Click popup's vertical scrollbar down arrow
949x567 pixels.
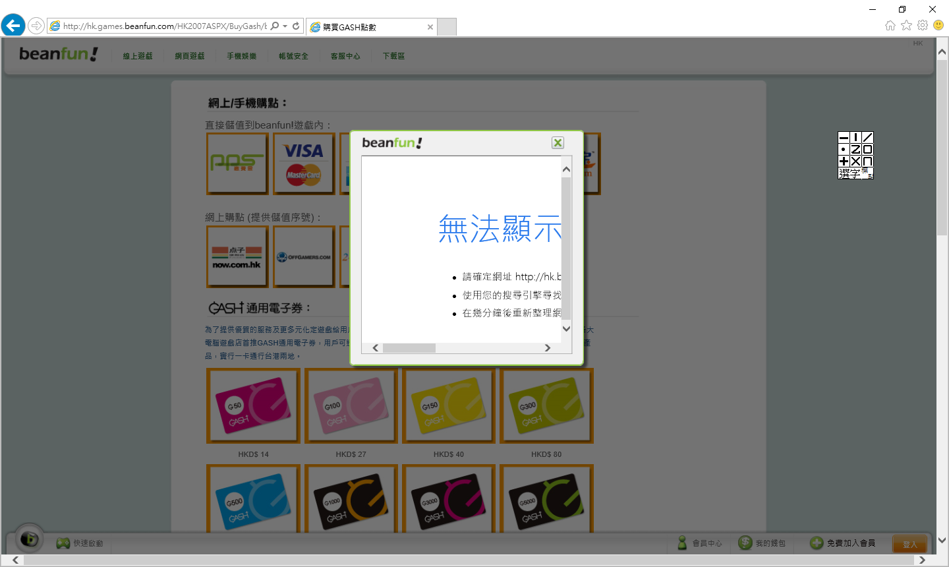[566, 328]
